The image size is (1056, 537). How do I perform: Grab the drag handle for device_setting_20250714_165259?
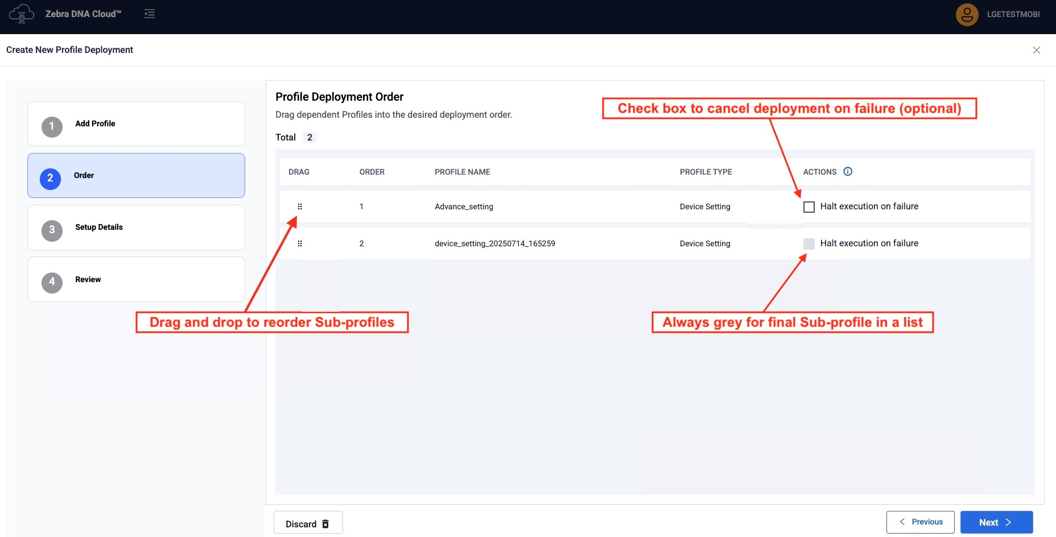[x=300, y=243]
